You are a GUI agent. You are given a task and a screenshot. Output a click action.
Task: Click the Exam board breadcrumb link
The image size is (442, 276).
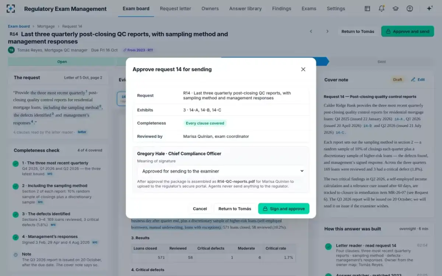click(x=19, y=26)
